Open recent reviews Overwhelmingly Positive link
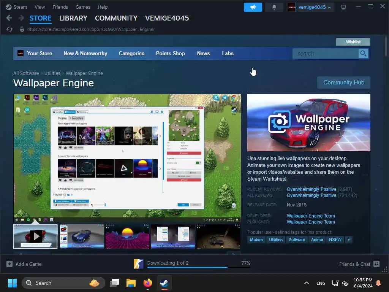Viewport: 389px width, 292px height. 312,189
